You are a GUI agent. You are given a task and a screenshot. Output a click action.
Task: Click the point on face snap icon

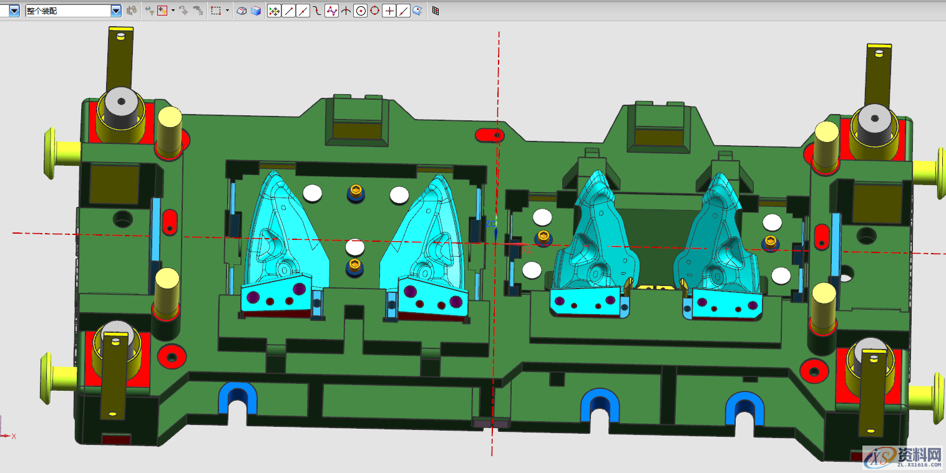417,11
